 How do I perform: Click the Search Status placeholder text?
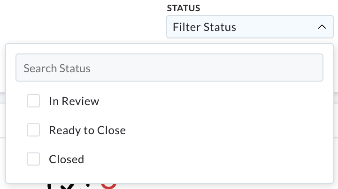pos(57,68)
